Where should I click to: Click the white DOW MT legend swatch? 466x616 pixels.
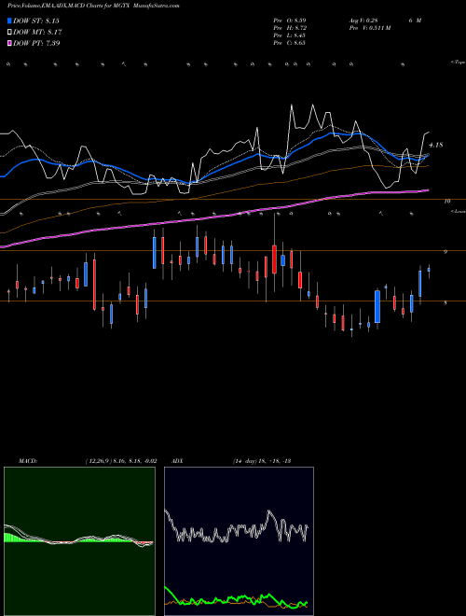pyautogui.click(x=9, y=32)
